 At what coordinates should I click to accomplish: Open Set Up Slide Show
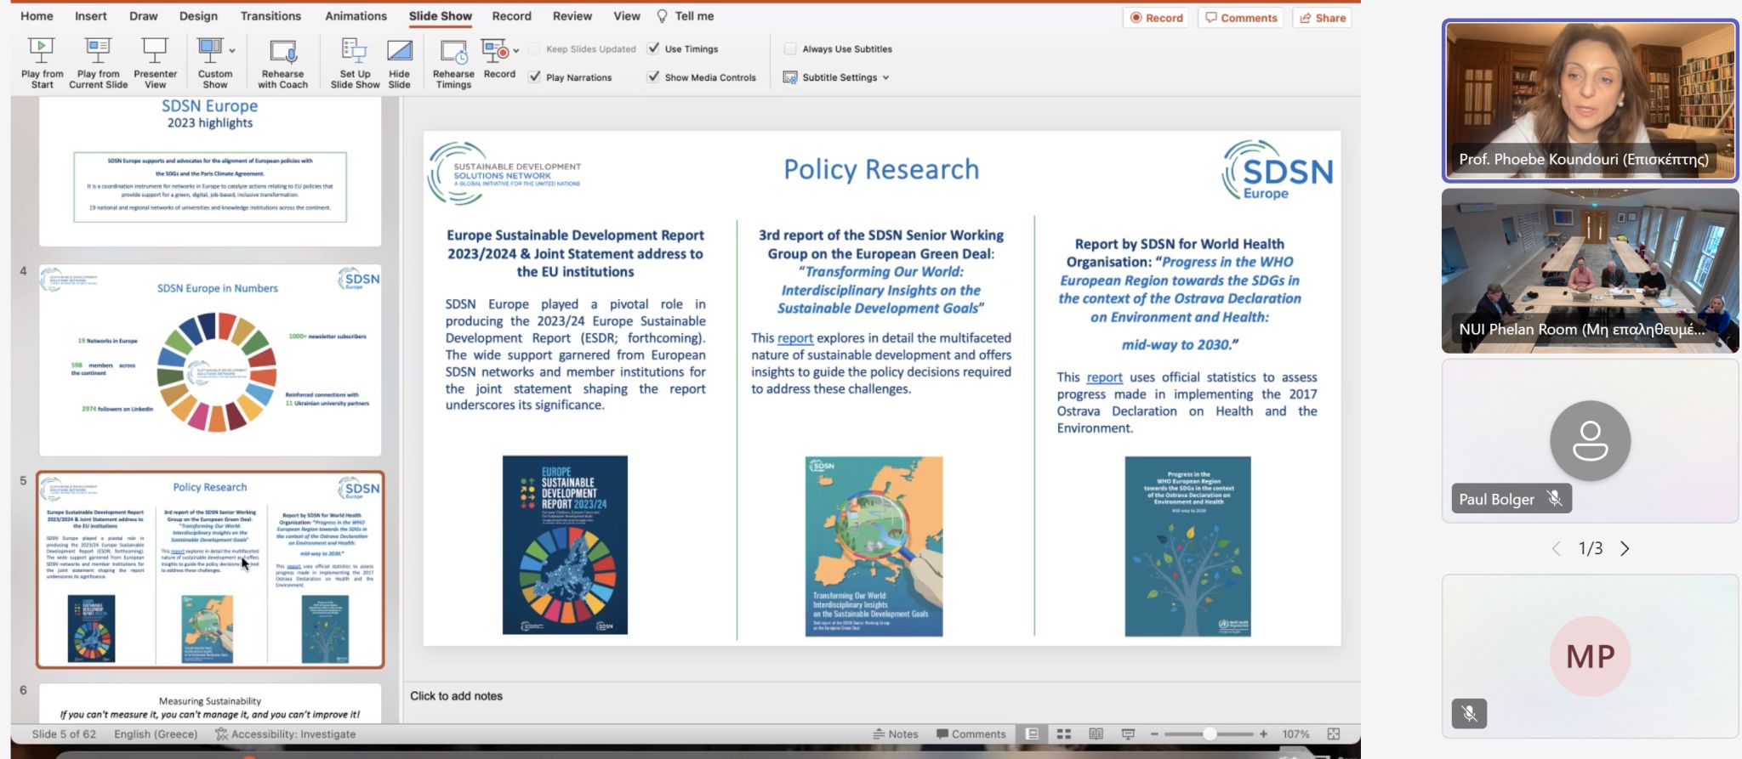355,51
